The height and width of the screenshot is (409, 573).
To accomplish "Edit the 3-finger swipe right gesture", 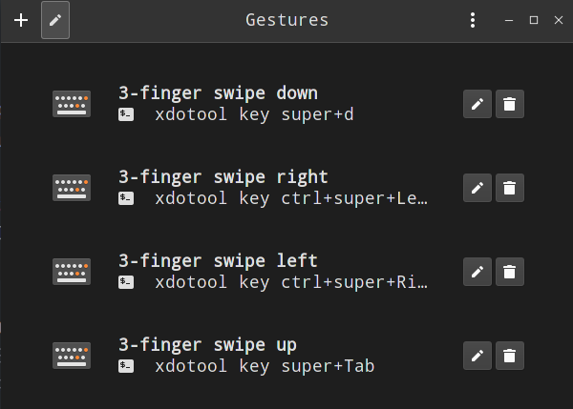I will [477, 188].
